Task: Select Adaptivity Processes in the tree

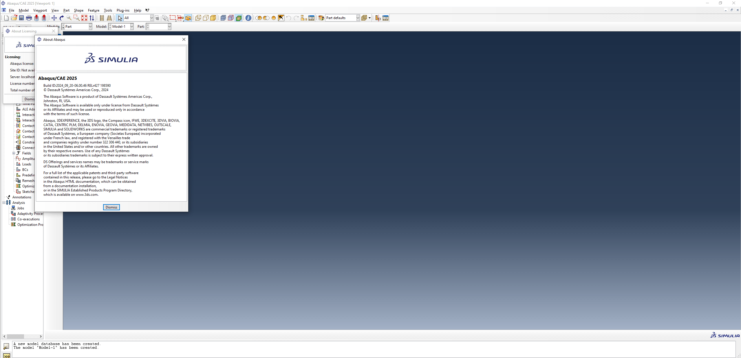Action: (x=30, y=213)
